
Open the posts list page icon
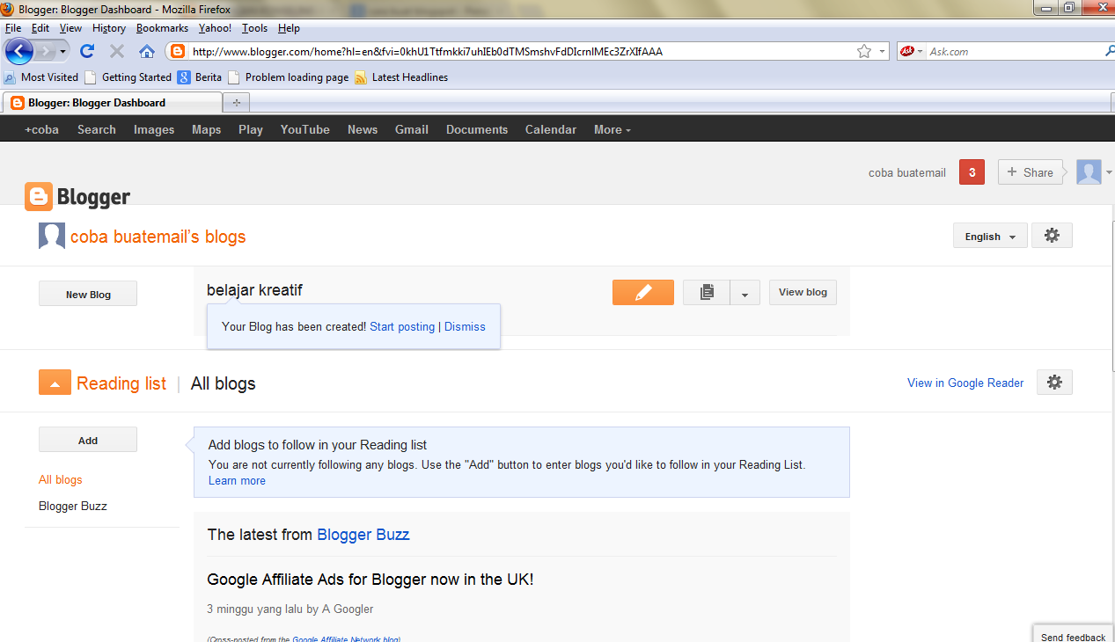(x=707, y=292)
